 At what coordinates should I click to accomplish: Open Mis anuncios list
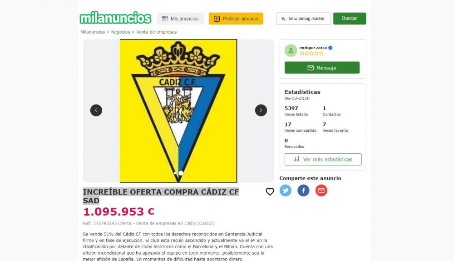[180, 19]
